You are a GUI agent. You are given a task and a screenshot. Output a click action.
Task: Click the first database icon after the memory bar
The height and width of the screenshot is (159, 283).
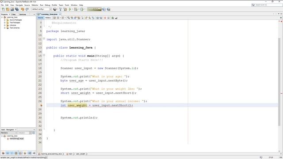click(104, 9)
